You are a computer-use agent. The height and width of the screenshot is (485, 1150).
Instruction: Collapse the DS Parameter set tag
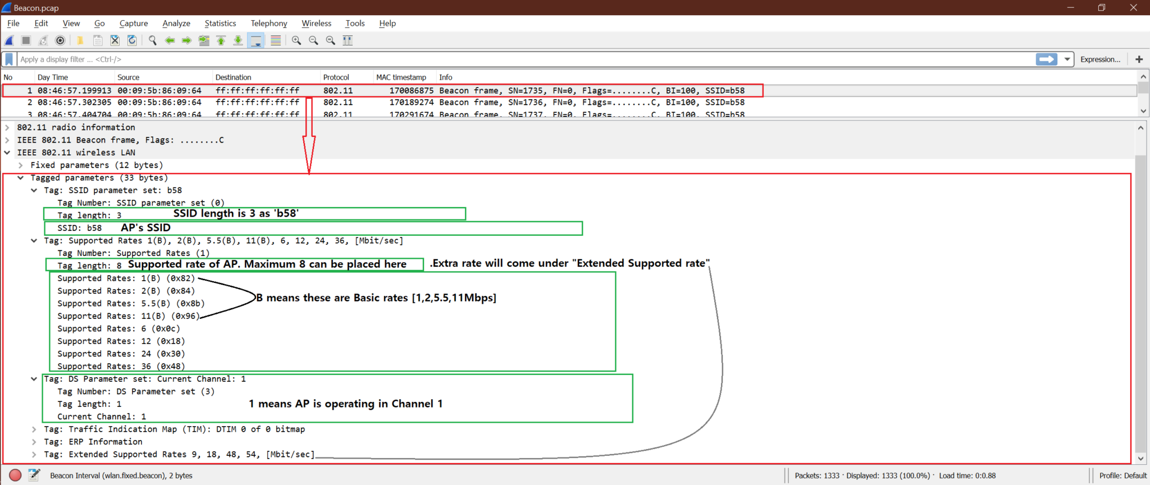pos(34,379)
